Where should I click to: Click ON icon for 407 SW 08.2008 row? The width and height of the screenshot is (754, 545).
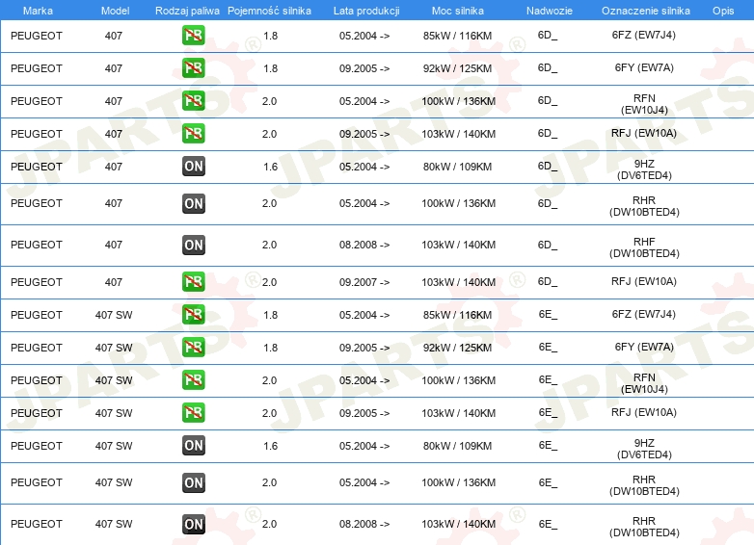point(194,524)
